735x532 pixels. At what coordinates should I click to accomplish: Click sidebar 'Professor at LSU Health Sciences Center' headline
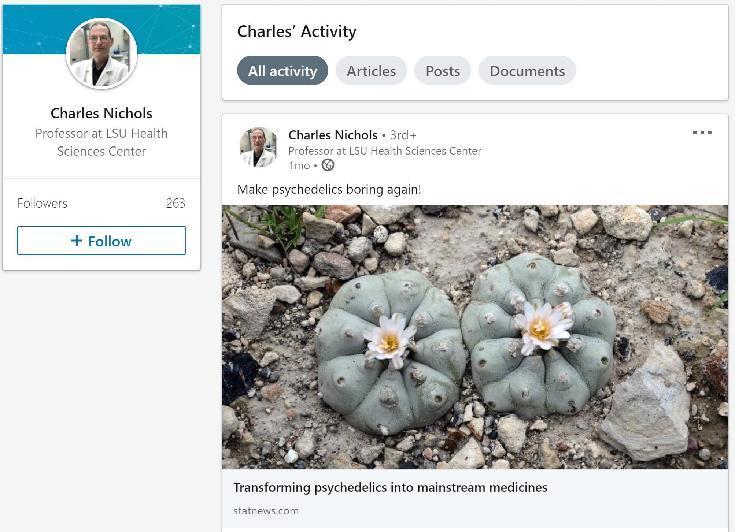click(x=101, y=142)
